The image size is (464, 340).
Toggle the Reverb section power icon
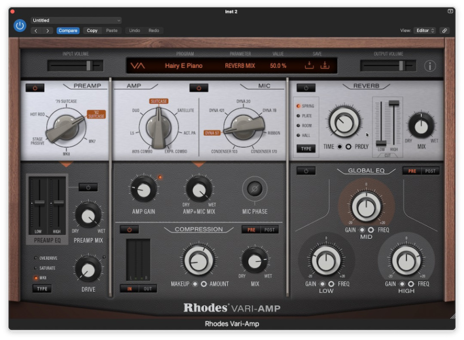(306, 87)
